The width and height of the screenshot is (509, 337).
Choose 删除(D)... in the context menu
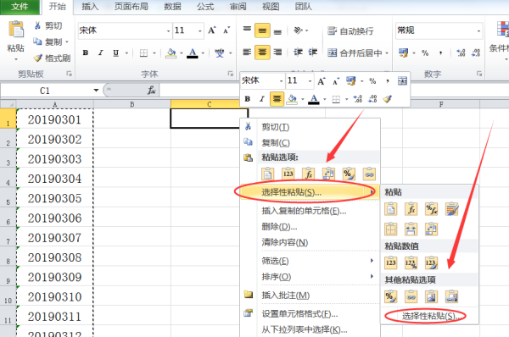pos(310,227)
